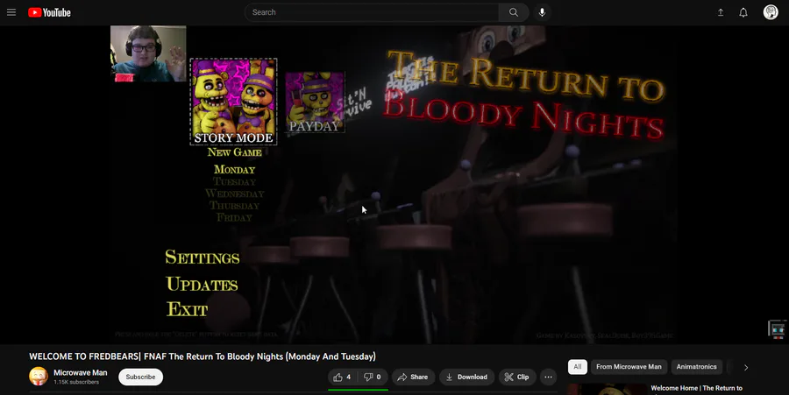Open the YouTube hamburger guide menu

pos(11,12)
